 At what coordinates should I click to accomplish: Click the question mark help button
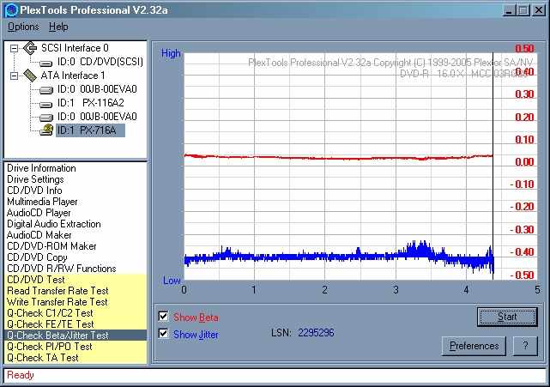coord(524,346)
